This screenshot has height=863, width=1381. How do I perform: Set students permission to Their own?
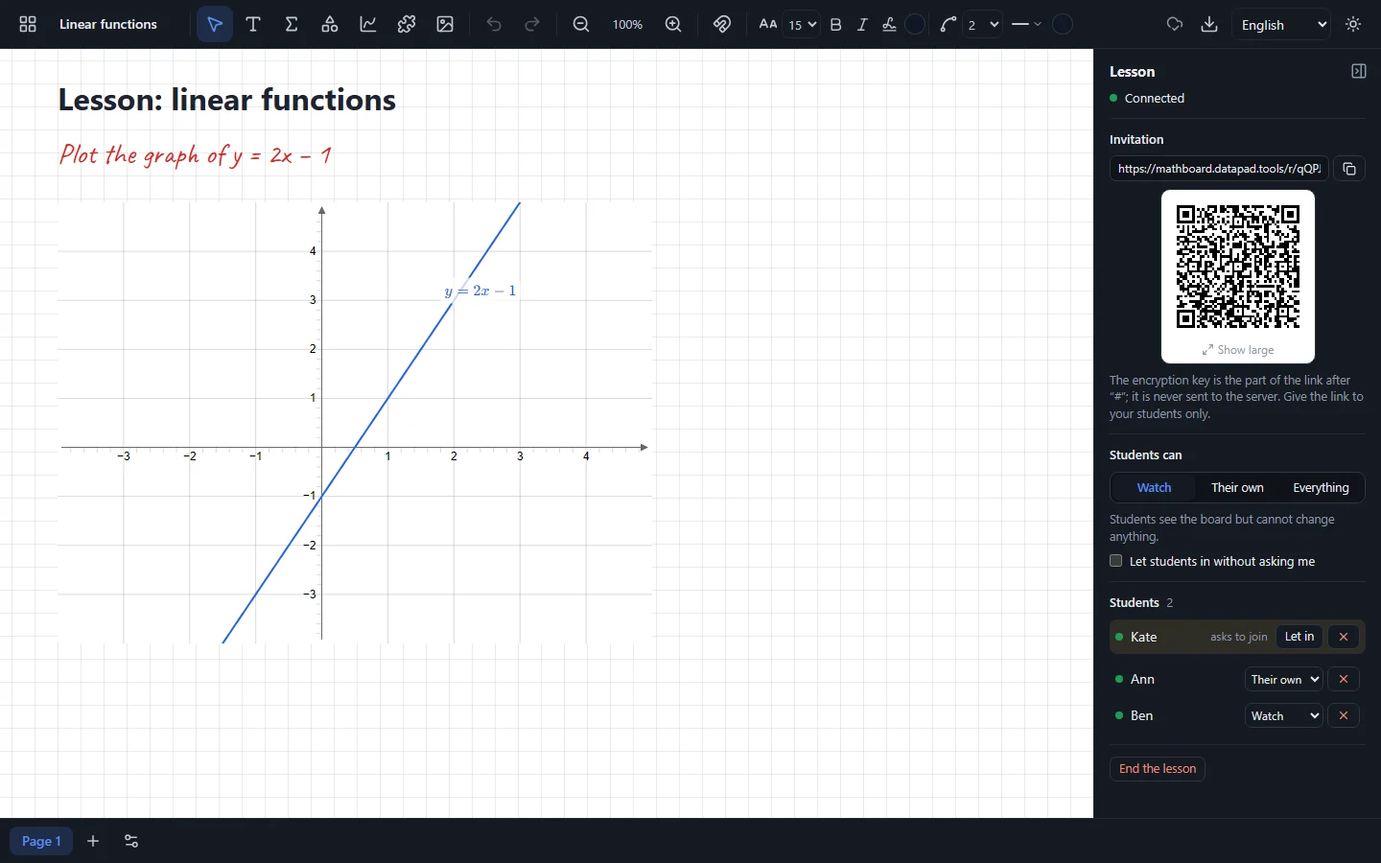tap(1237, 488)
